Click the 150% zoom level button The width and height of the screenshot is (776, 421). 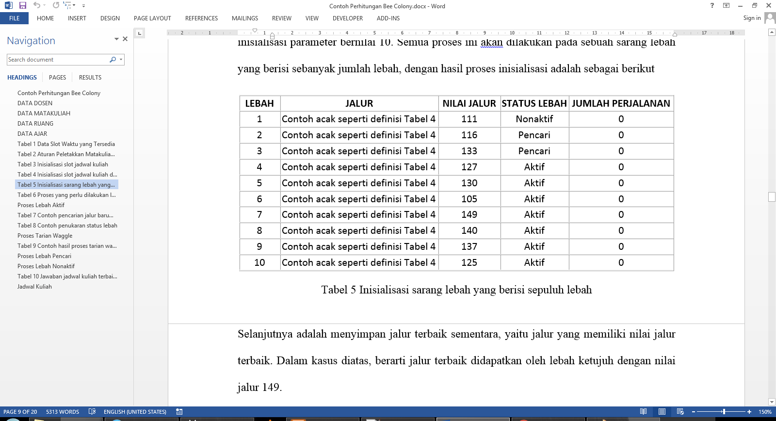pos(765,412)
